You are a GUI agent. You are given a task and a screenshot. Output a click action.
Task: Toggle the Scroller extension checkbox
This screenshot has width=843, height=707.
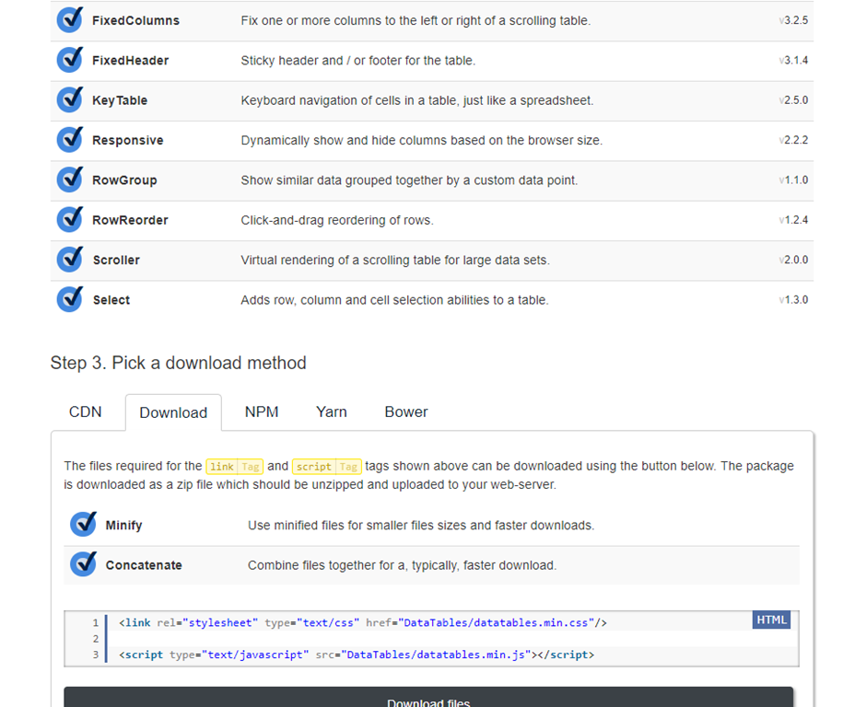click(70, 260)
